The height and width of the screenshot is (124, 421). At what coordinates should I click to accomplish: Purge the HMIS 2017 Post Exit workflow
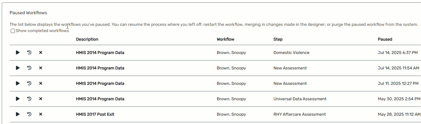(x=41, y=114)
